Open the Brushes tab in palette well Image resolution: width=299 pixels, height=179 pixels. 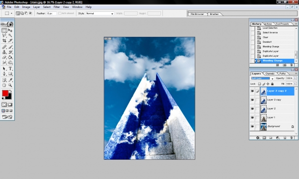(x=214, y=14)
